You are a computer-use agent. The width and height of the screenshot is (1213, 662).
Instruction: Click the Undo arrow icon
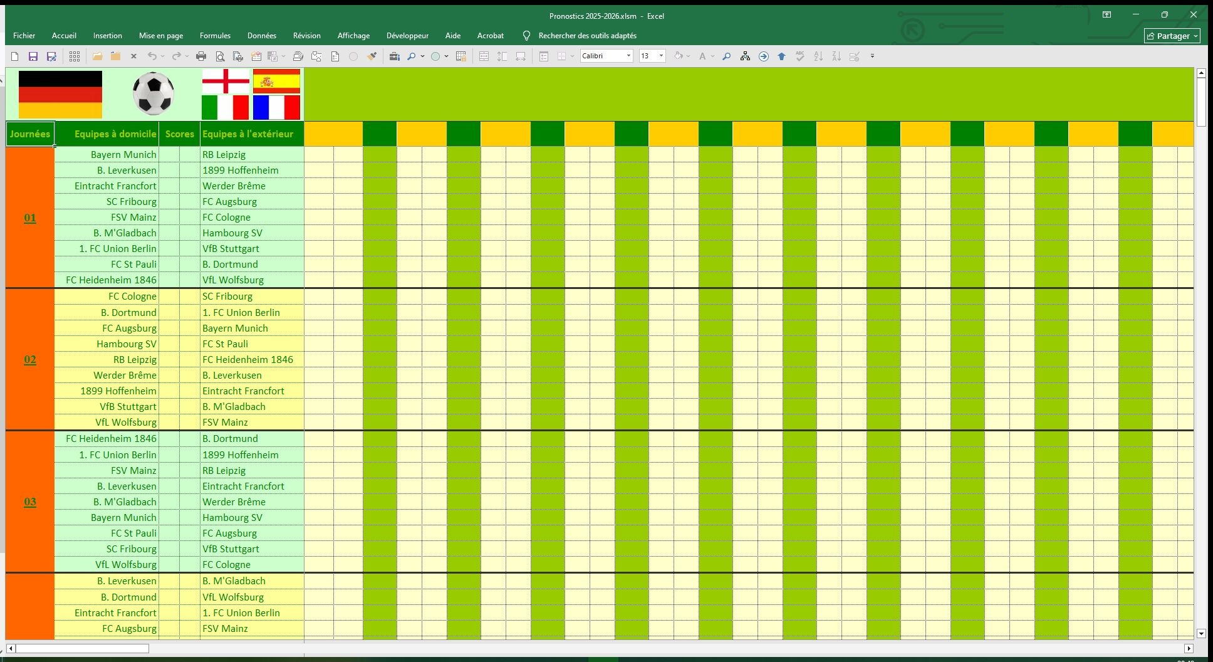(152, 56)
